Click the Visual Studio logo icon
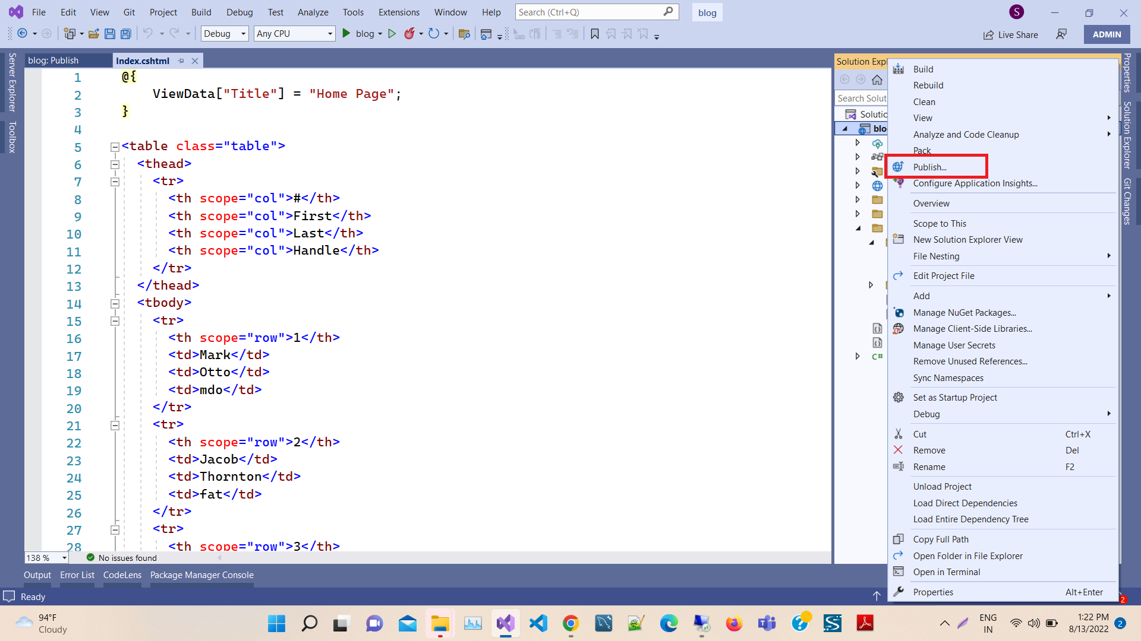The width and height of the screenshot is (1141, 641). [16, 12]
